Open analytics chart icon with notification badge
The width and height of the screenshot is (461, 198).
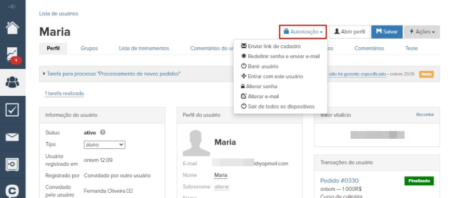pos(13,54)
